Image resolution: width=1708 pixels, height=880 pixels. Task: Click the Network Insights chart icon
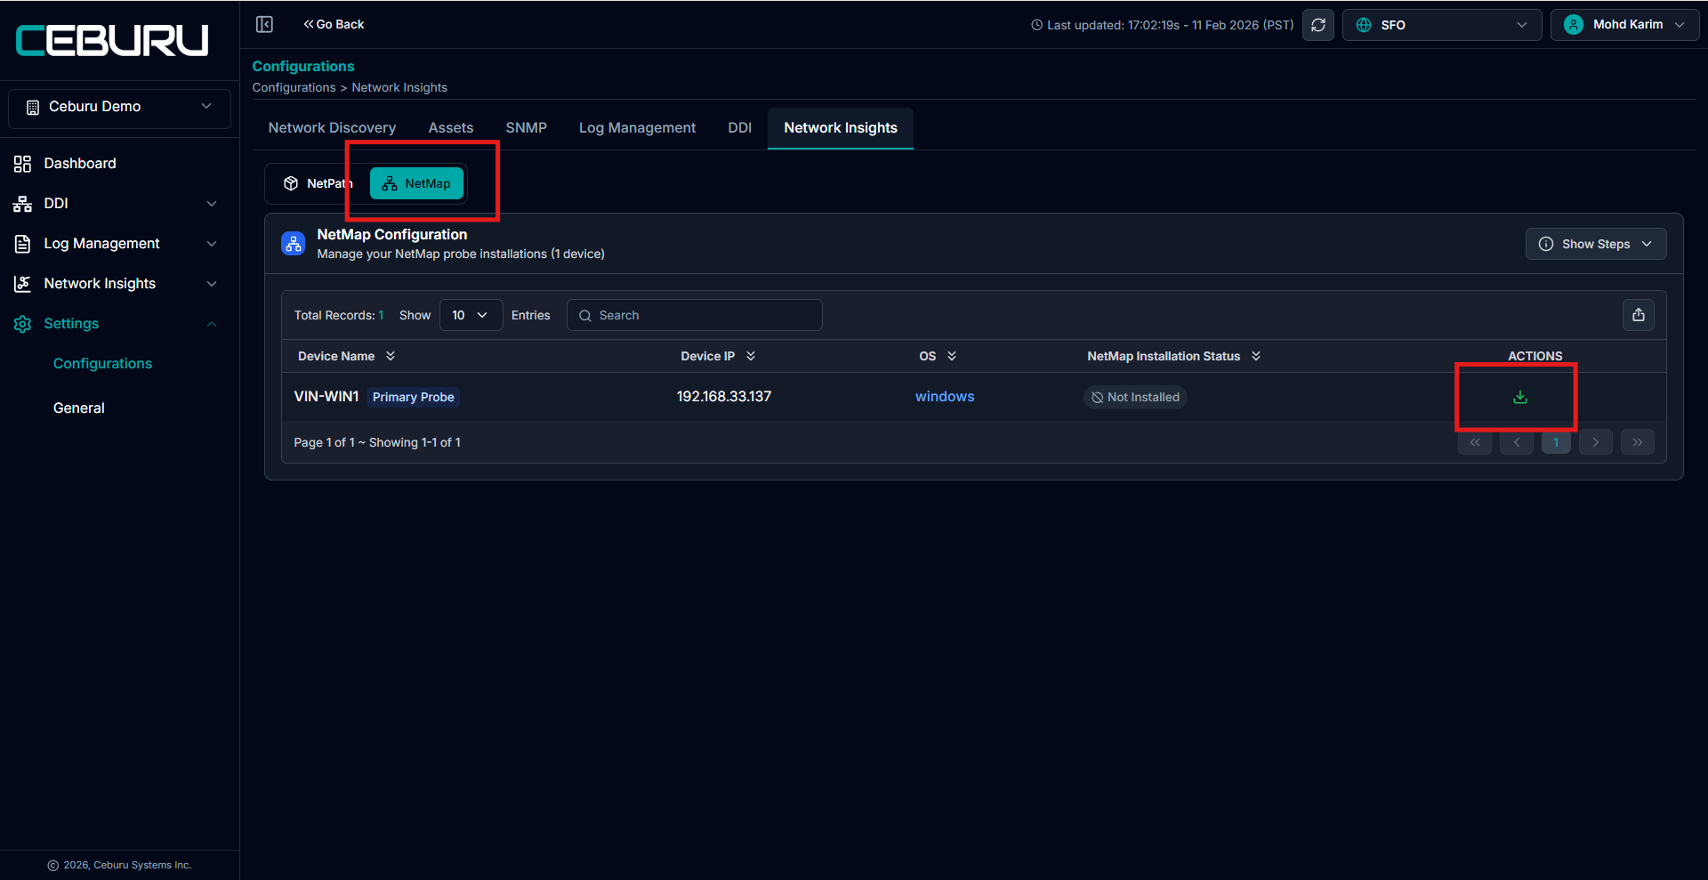click(x=22, y=284)
